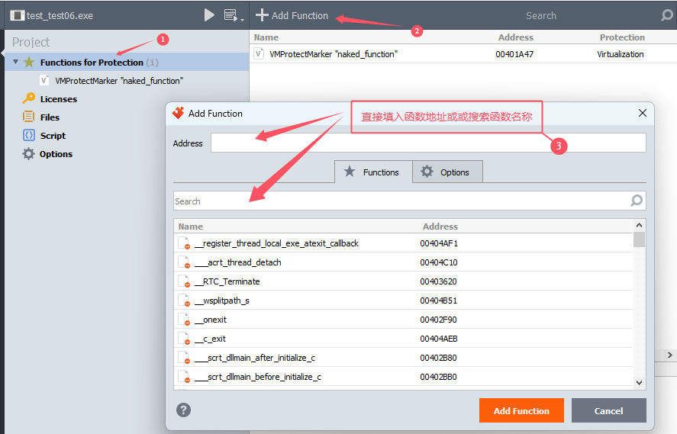Click the Cancel button in dialog
Screen dimensions: 677x434
pyautogui.click(x=609, y=410)
